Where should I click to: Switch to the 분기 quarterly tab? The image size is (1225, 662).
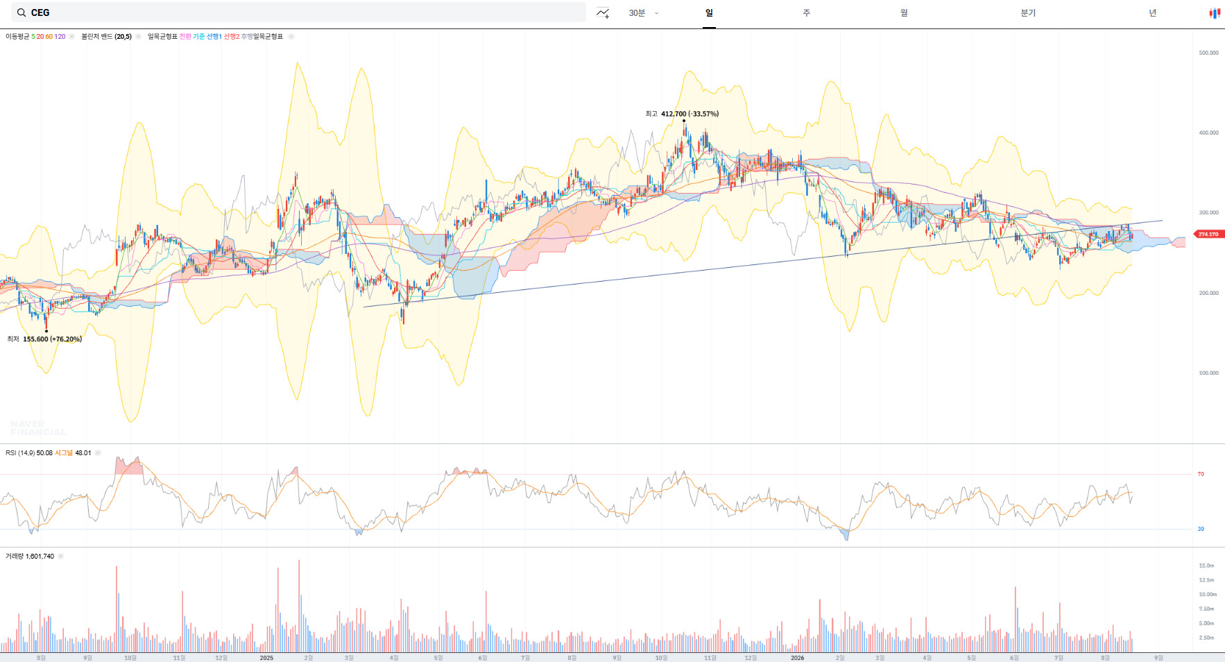point(1028,13)
